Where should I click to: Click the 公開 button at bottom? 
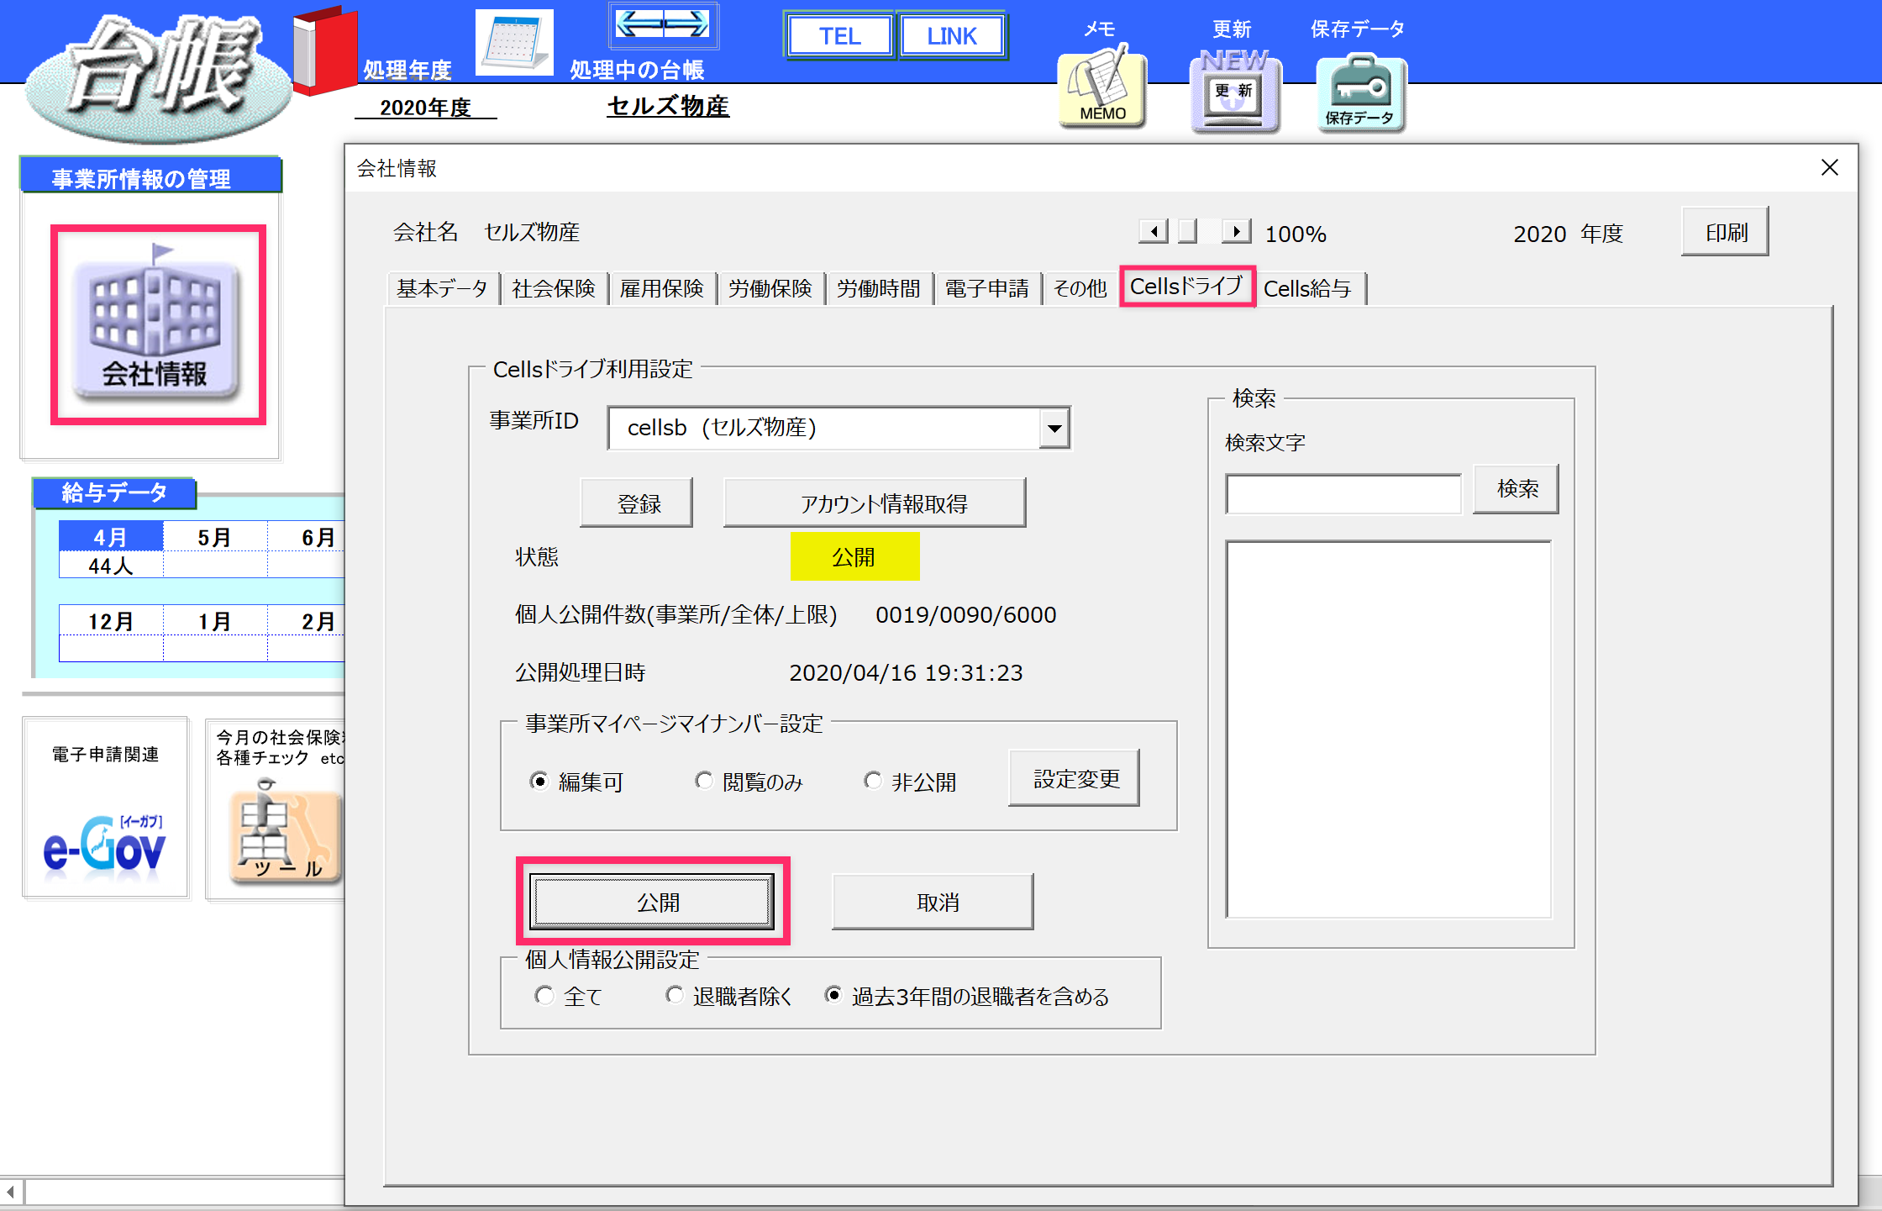(x=652, y=902)
